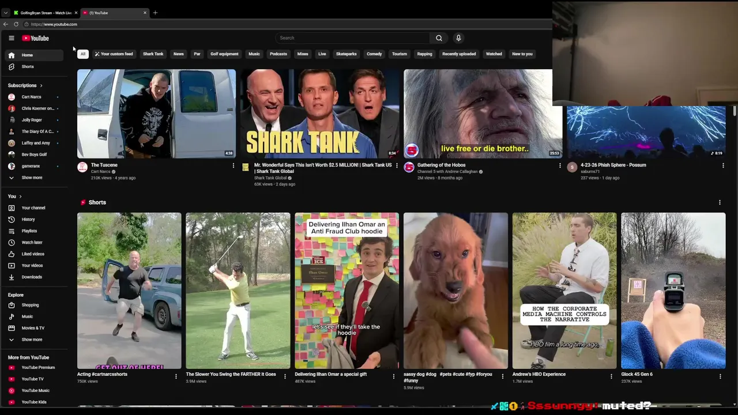Screen dimensions: 738x415
Task: Open Music under Explore
Action: click(33, 316)
